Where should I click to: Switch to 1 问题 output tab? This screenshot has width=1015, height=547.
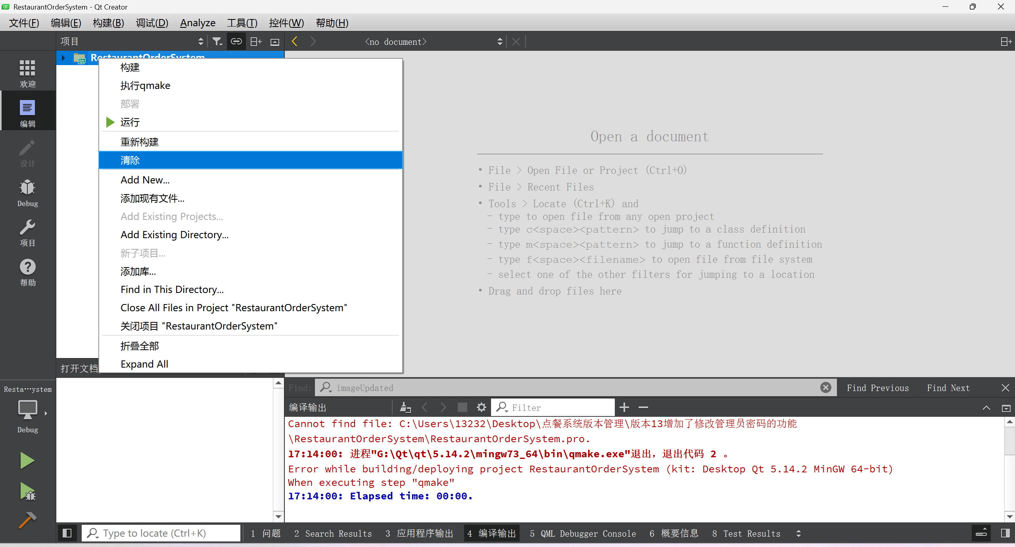tap(266, 534)
